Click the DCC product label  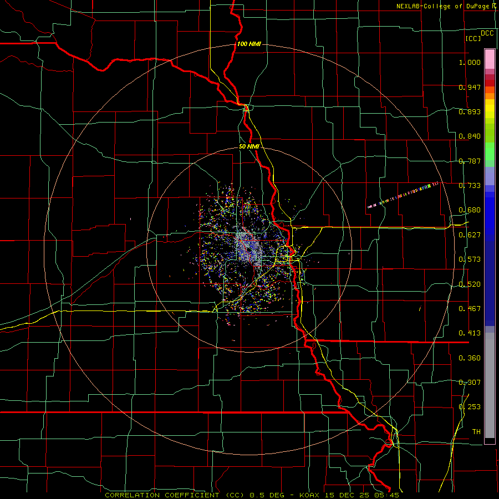pos(487,33)
